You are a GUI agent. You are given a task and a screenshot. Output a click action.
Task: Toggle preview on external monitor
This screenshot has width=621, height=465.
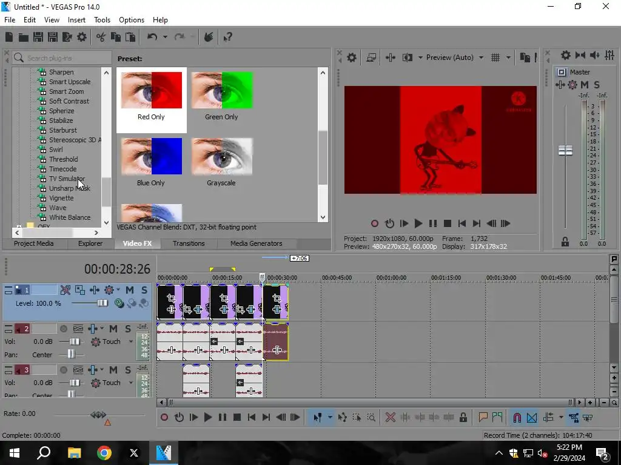[x=371, y=58]
